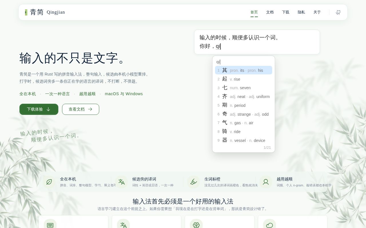The width and height of the screenshot is (366, 228).
Task: Click the 下载体验 download button
Action: (x=39, y=109)
